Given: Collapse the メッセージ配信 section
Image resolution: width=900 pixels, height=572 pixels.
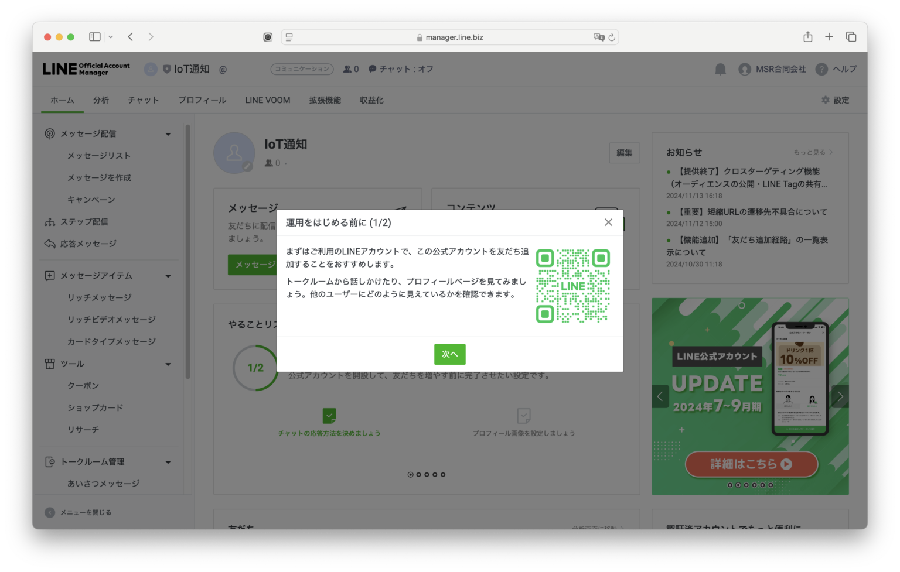Looking at the screenshot, I should pyautogui.click(x=169, y=133).
